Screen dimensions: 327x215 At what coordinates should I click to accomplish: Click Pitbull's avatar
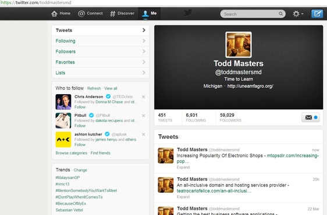(63, 121)
